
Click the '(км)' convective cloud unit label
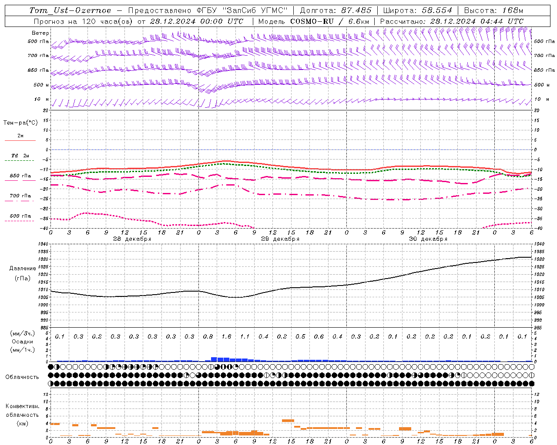pyautogui.click(x=22, y=423)
